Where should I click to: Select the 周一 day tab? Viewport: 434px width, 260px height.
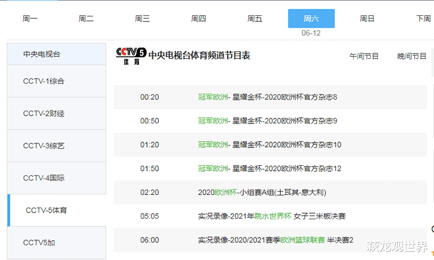(30, 19)
